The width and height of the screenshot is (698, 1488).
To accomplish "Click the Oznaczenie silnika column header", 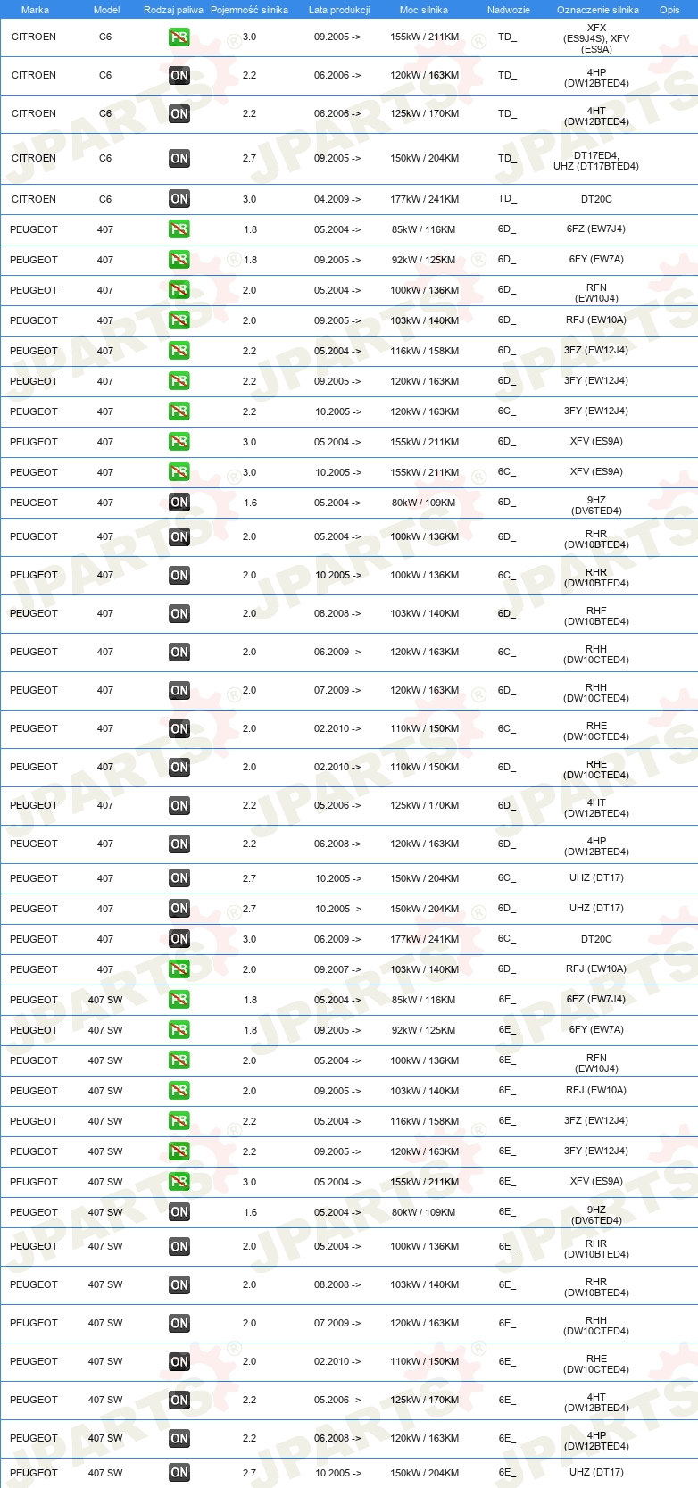I will click(598, 10).
